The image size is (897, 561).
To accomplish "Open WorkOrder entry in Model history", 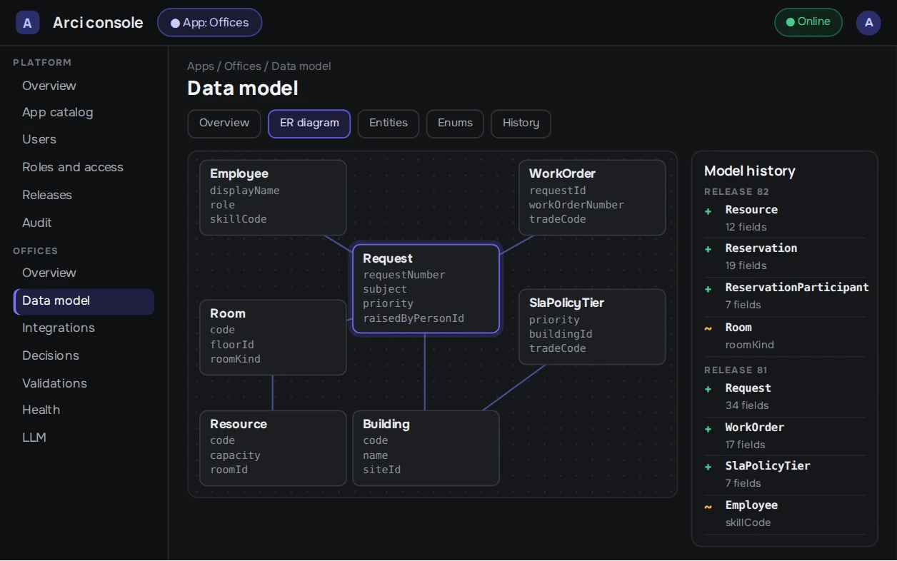I will (784, 436).
